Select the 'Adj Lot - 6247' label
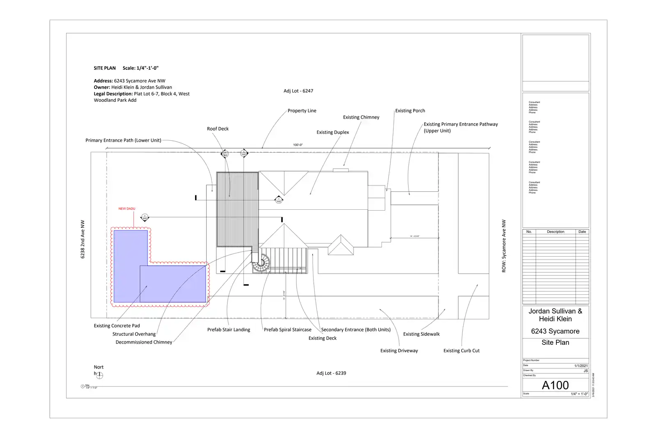This screenshot has height=438, width=657. click(x=299, y=91)
